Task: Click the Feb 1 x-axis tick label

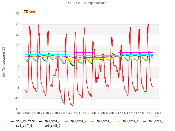Action: tap(76, 113)
